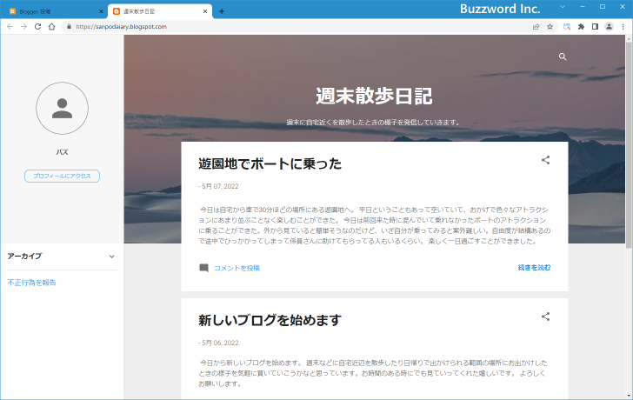Click the 不正行為を報告 link
Image resolution: width=633 pixels, height=400 pixels.
click(x=32, y=283)
